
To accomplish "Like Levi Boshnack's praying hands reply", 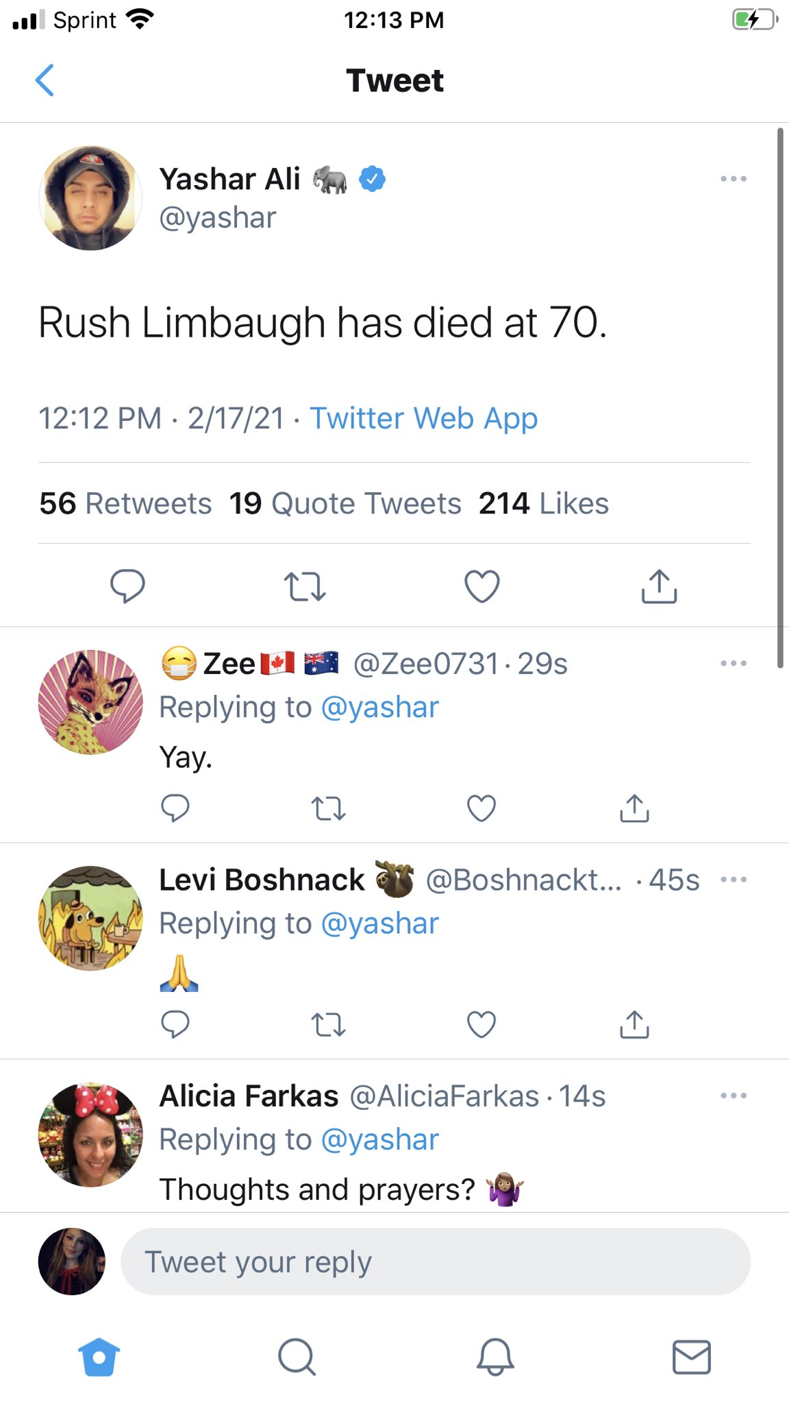I will 481,1025.
